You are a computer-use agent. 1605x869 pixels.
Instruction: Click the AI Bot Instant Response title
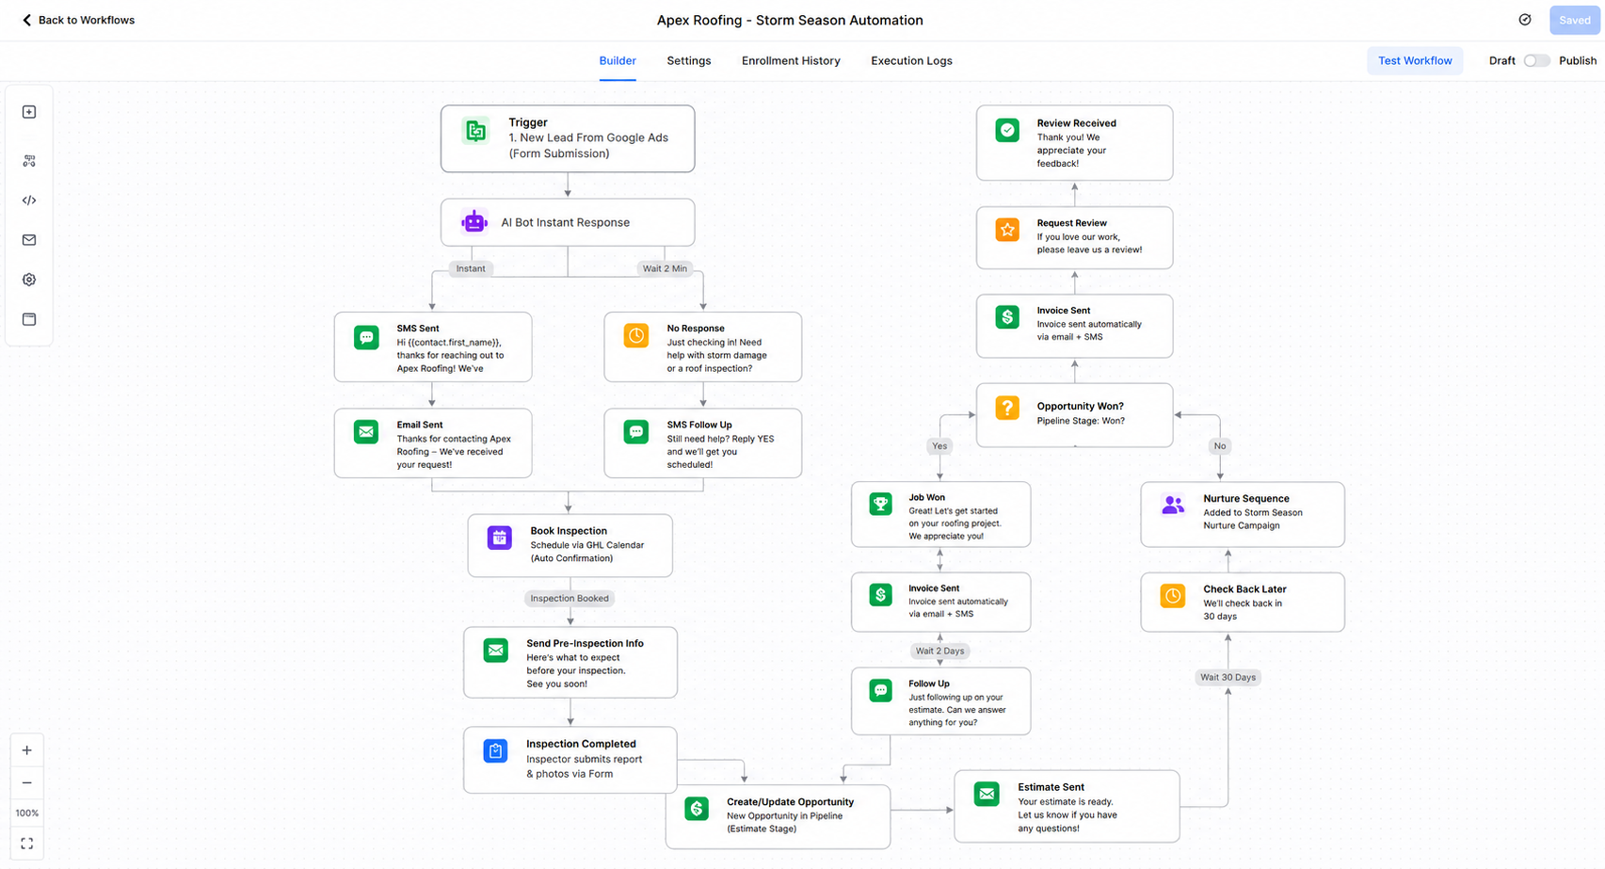click(565, 222)
